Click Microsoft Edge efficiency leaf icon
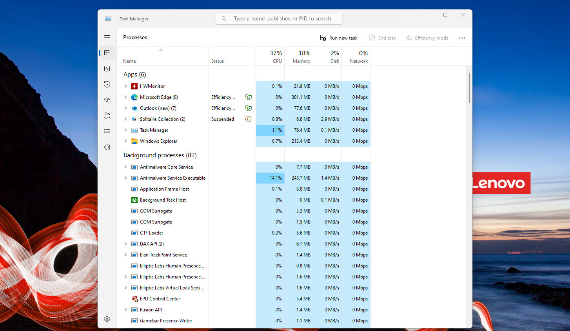Viewport: 570px width, 331px height. coord(248,97)
